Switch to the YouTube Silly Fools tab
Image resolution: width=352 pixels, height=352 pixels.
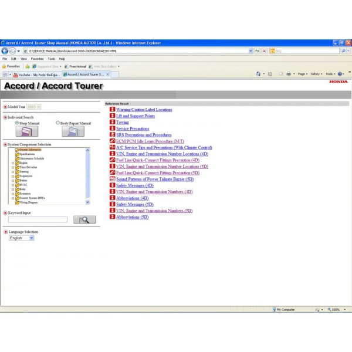37,75
